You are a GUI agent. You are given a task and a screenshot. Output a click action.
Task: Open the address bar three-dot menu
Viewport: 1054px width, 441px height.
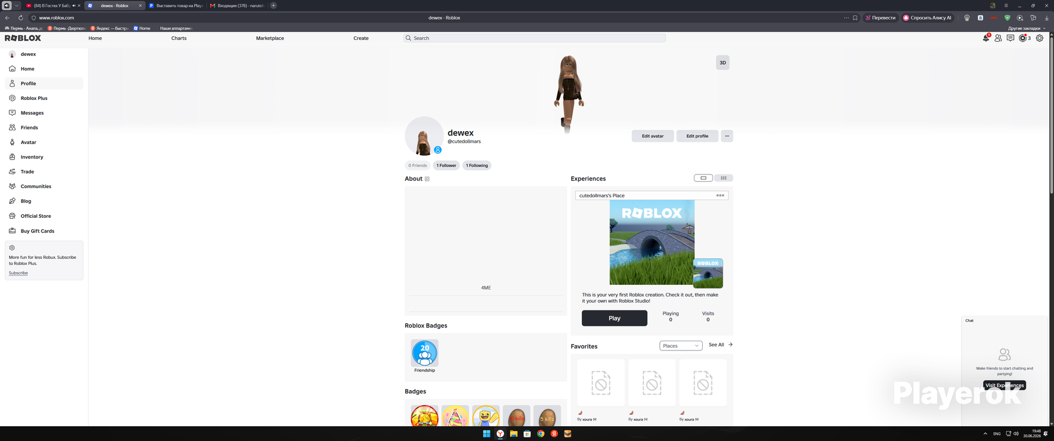pos(846,18)
